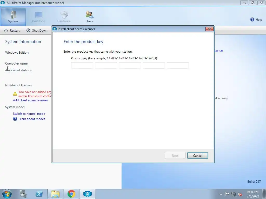266x199 pixels.
Task: Click the first product key field
Action: click(82, 65)
